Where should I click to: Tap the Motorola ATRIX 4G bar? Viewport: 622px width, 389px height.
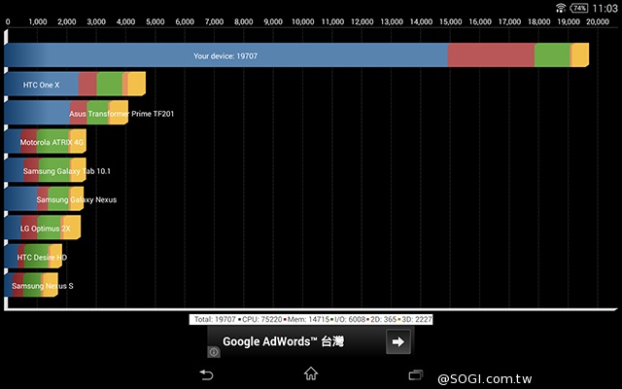pos(45,142)
